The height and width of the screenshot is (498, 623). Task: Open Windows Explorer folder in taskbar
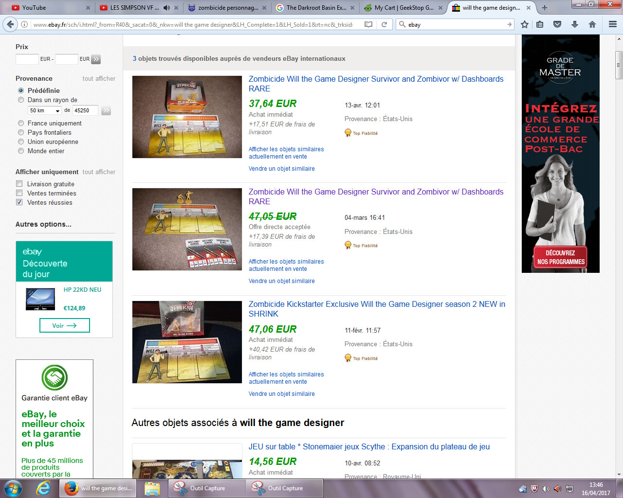pyautogui.click(x=152, y=488)
